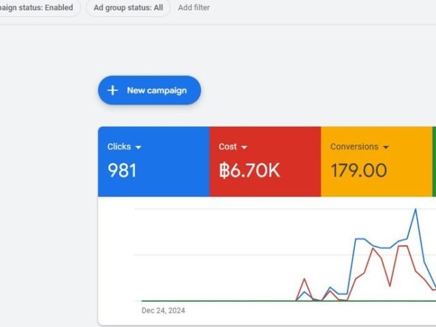
Task: Click the first small red spike in chart
Action: pyautogui.click(x=304, y=279)
